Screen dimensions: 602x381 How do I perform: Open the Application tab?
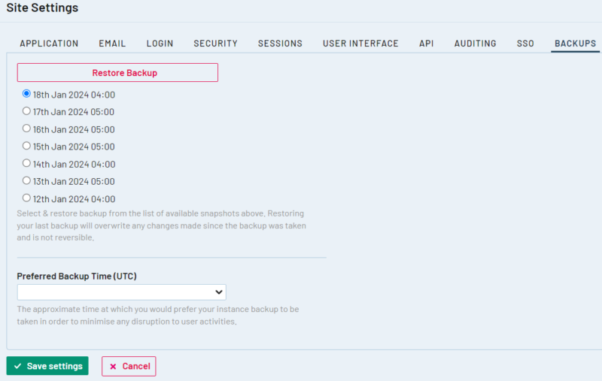pos(49,44)
